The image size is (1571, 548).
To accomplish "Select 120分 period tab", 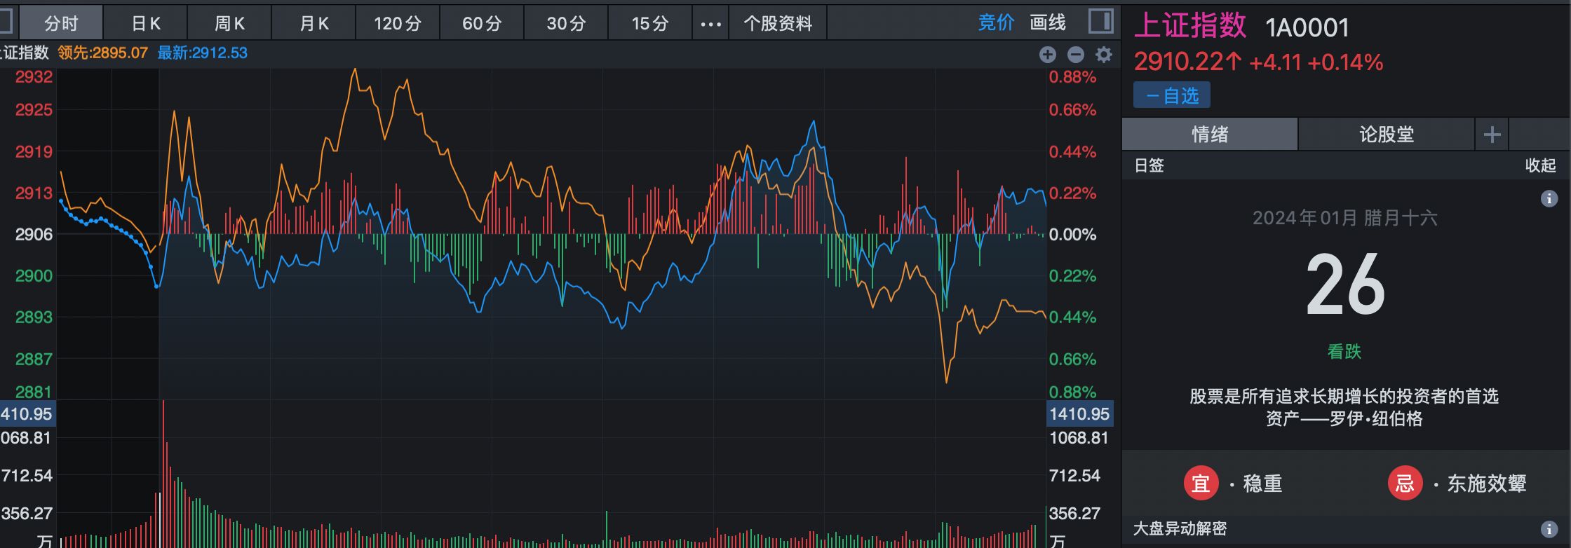I will tap(398, 23).
